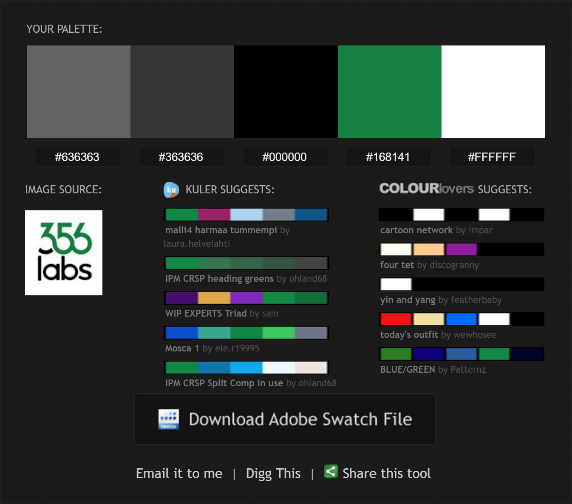Open the 356 labs source image thumbnail
572x504 pixels.
64,253
